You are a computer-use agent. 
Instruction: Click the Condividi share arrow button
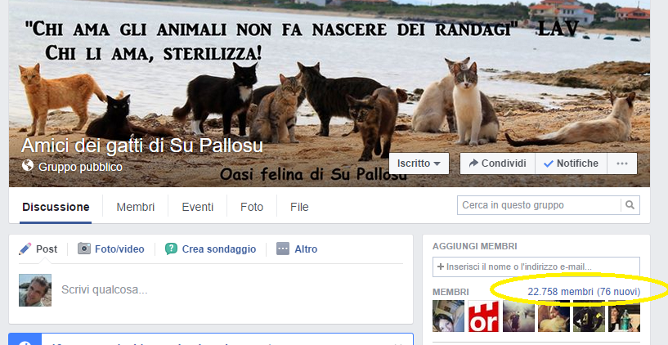(497, 164)
